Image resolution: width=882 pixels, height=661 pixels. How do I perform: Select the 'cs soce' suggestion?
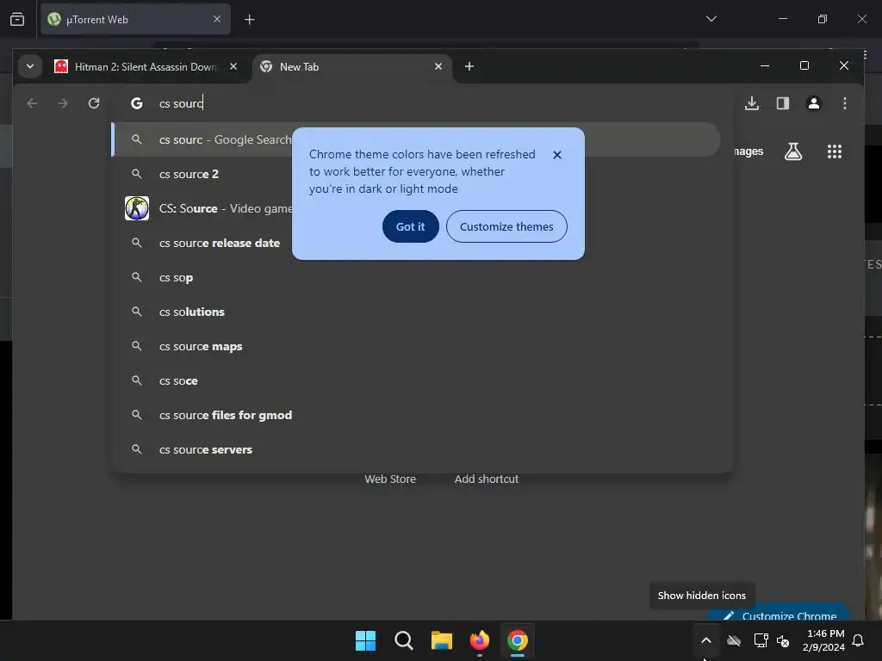(x=422, y=380)
